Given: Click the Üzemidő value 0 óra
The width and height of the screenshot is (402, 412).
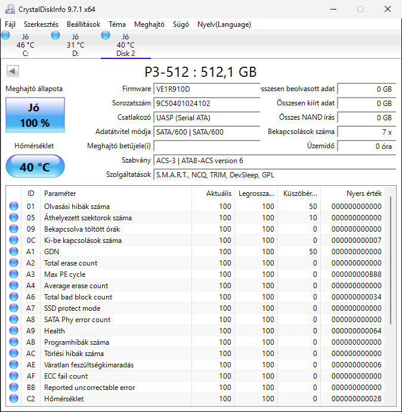Looking at the screenshot, I should (366, 146).
